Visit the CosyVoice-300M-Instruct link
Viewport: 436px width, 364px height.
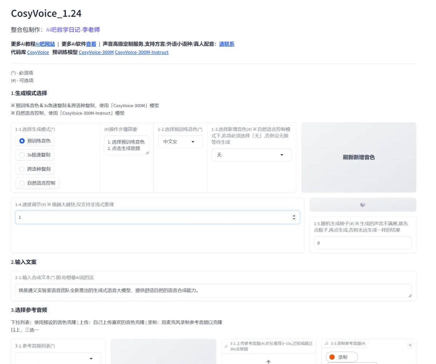tap(141, 52)
